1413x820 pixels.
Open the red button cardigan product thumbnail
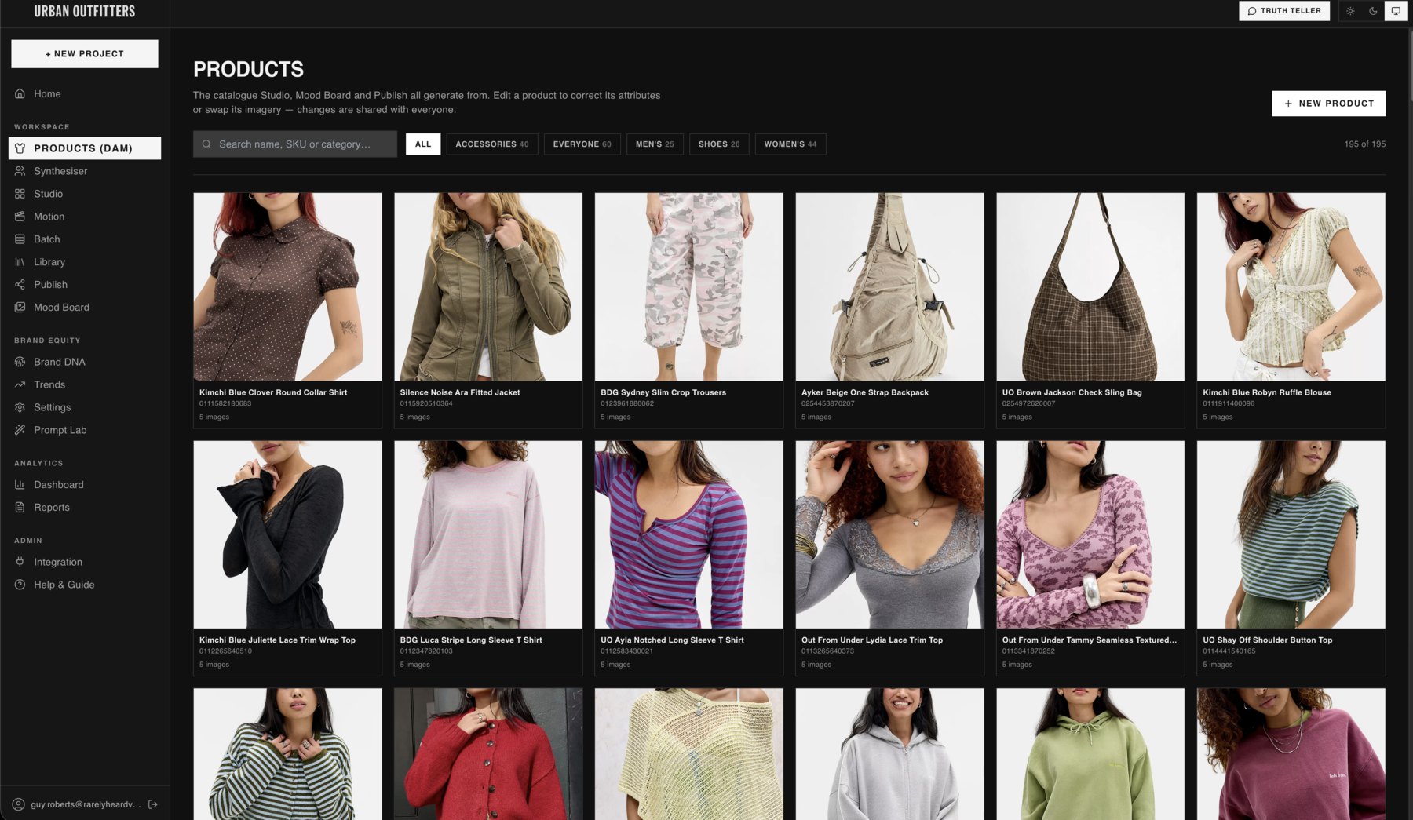tap(488, 754)
